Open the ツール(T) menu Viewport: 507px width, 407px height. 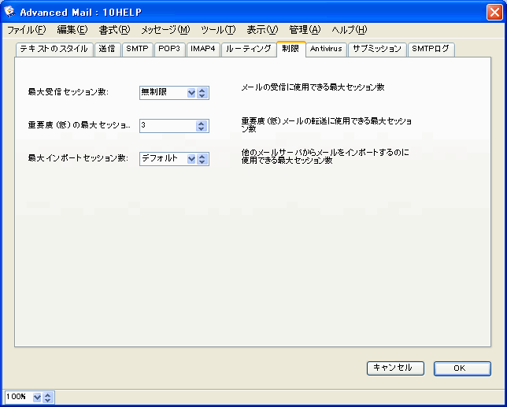(x=217, y=30)
